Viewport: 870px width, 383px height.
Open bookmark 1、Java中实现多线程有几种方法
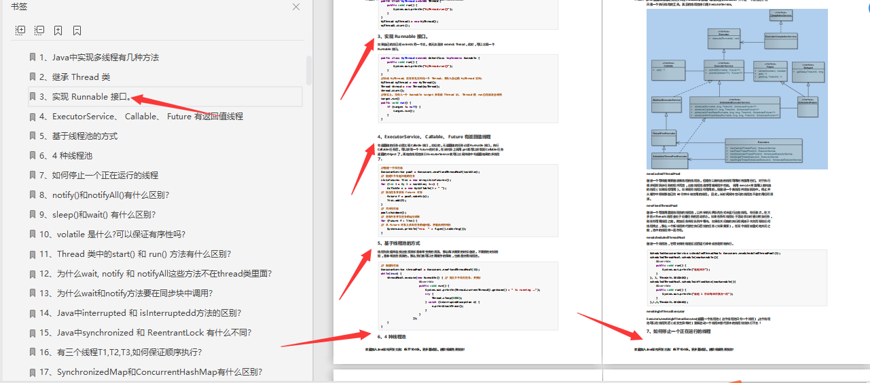pyautogui.click(x=99, y=58)
